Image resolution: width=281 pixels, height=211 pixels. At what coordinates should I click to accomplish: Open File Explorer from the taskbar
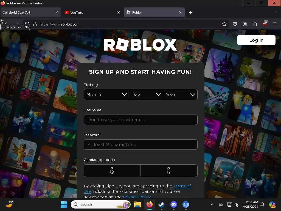pyautogui.click(x=137, y=204)
